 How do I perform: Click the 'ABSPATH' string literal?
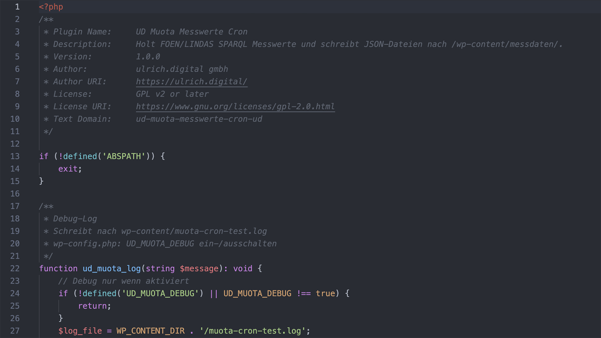124,156
